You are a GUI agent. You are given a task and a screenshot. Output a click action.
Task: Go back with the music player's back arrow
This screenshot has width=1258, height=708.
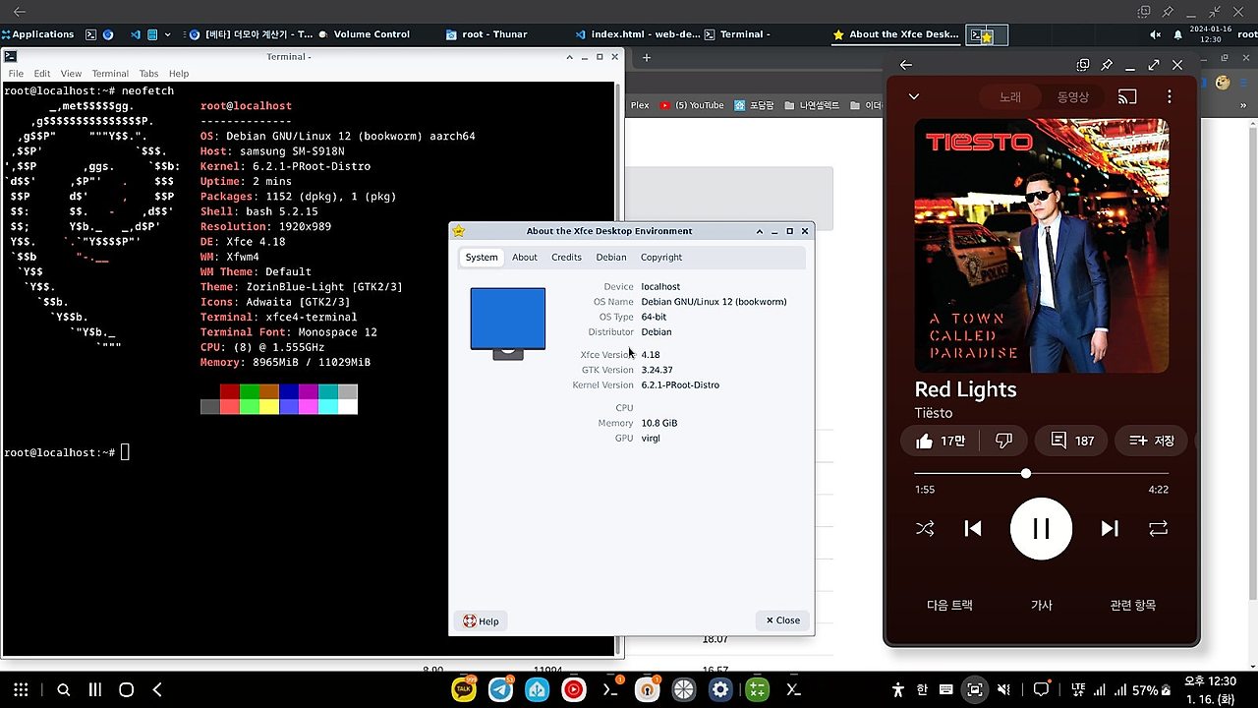[906, 65]
